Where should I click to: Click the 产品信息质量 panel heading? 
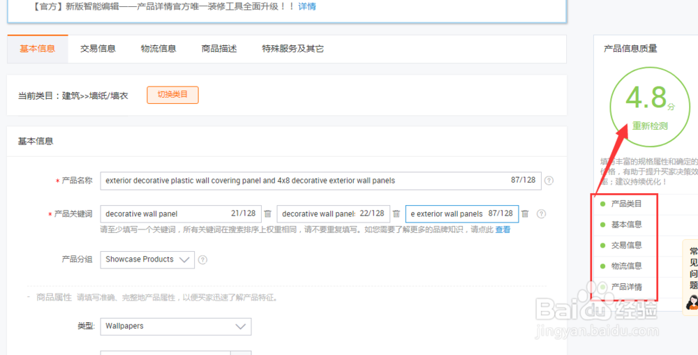(x=630, y=49)
